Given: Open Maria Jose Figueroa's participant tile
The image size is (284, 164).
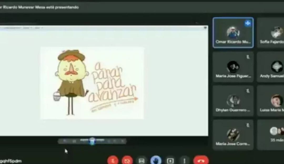Looking at the screenshot, I should click(x=233, y=67).
